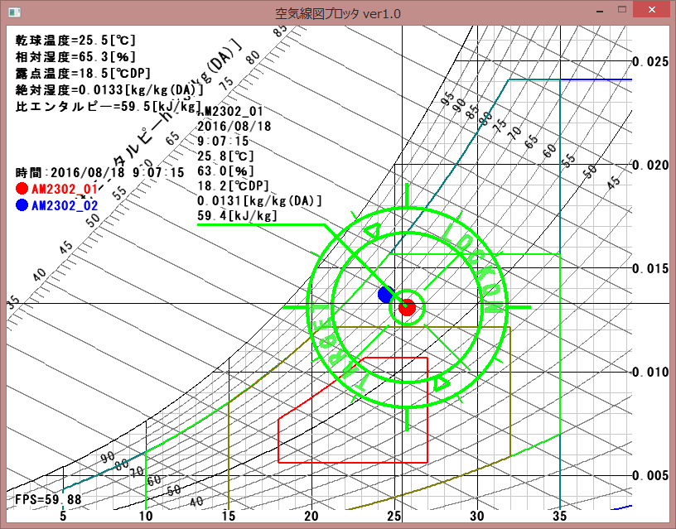Click the 乾球温度=25.5[℃] readout

tap(75, 40)
